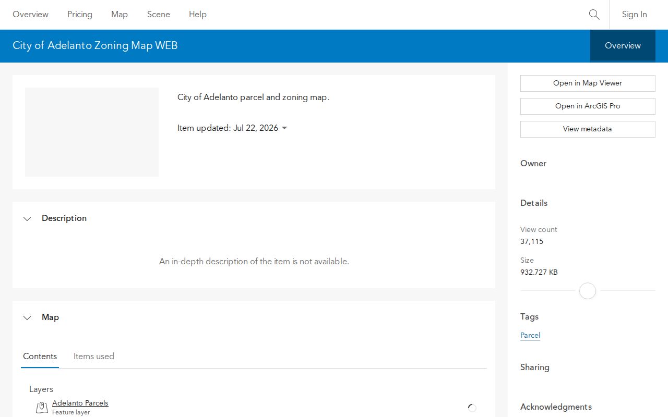The width and height of the screenshot is (668, 417).
Task: Click the item thumbnail placeholder image
Action: pos(92,132)
